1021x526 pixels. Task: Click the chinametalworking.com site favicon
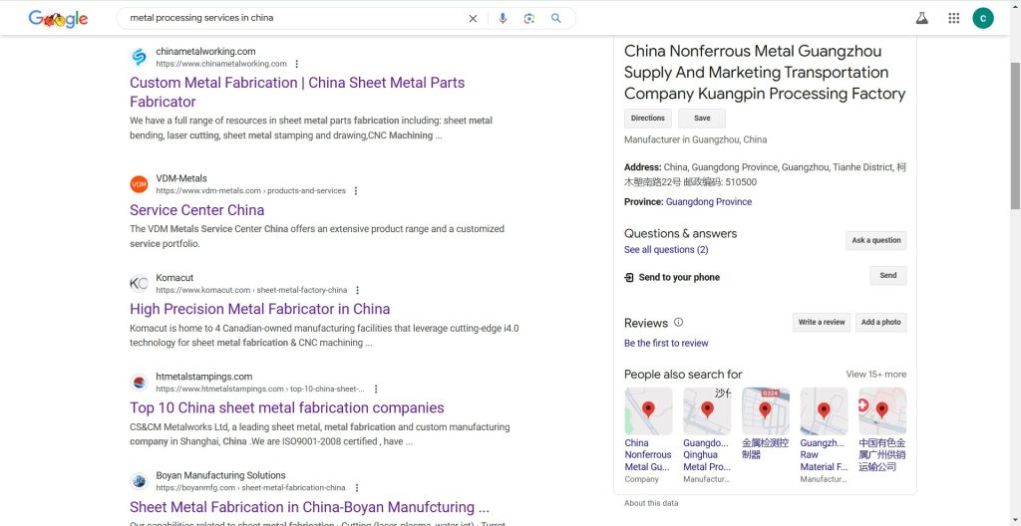pyautogui.click(x=139, y=58)
